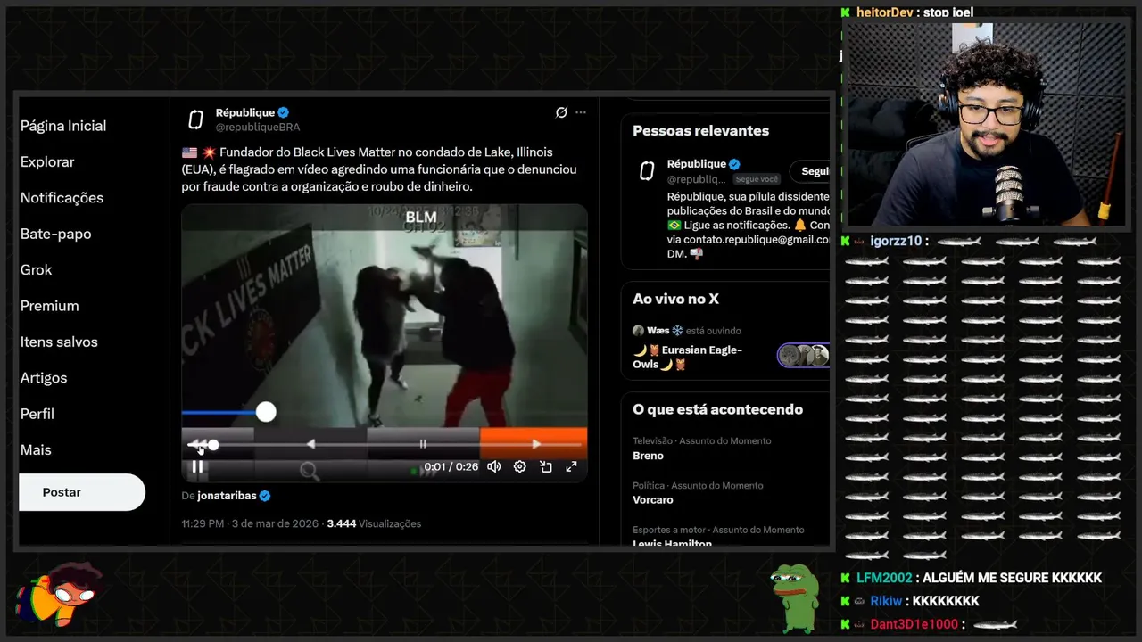Open the three-dot menu on République's post
Image resolution: width=1142 pixels, height=642 pixels.
(581, 112)
